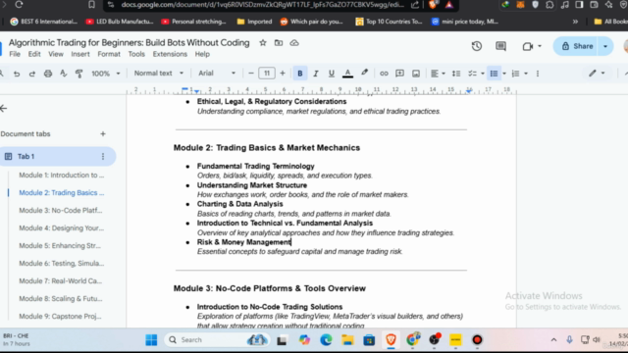Open the Zoom 100% dropdown
Image resolution: width=628 pixels, height=353 pixels.
(x=106, y=74)
